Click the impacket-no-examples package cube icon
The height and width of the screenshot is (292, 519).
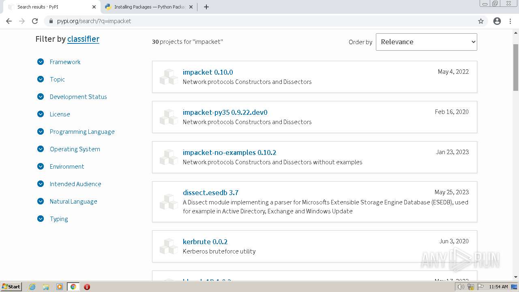coord(168,157)
